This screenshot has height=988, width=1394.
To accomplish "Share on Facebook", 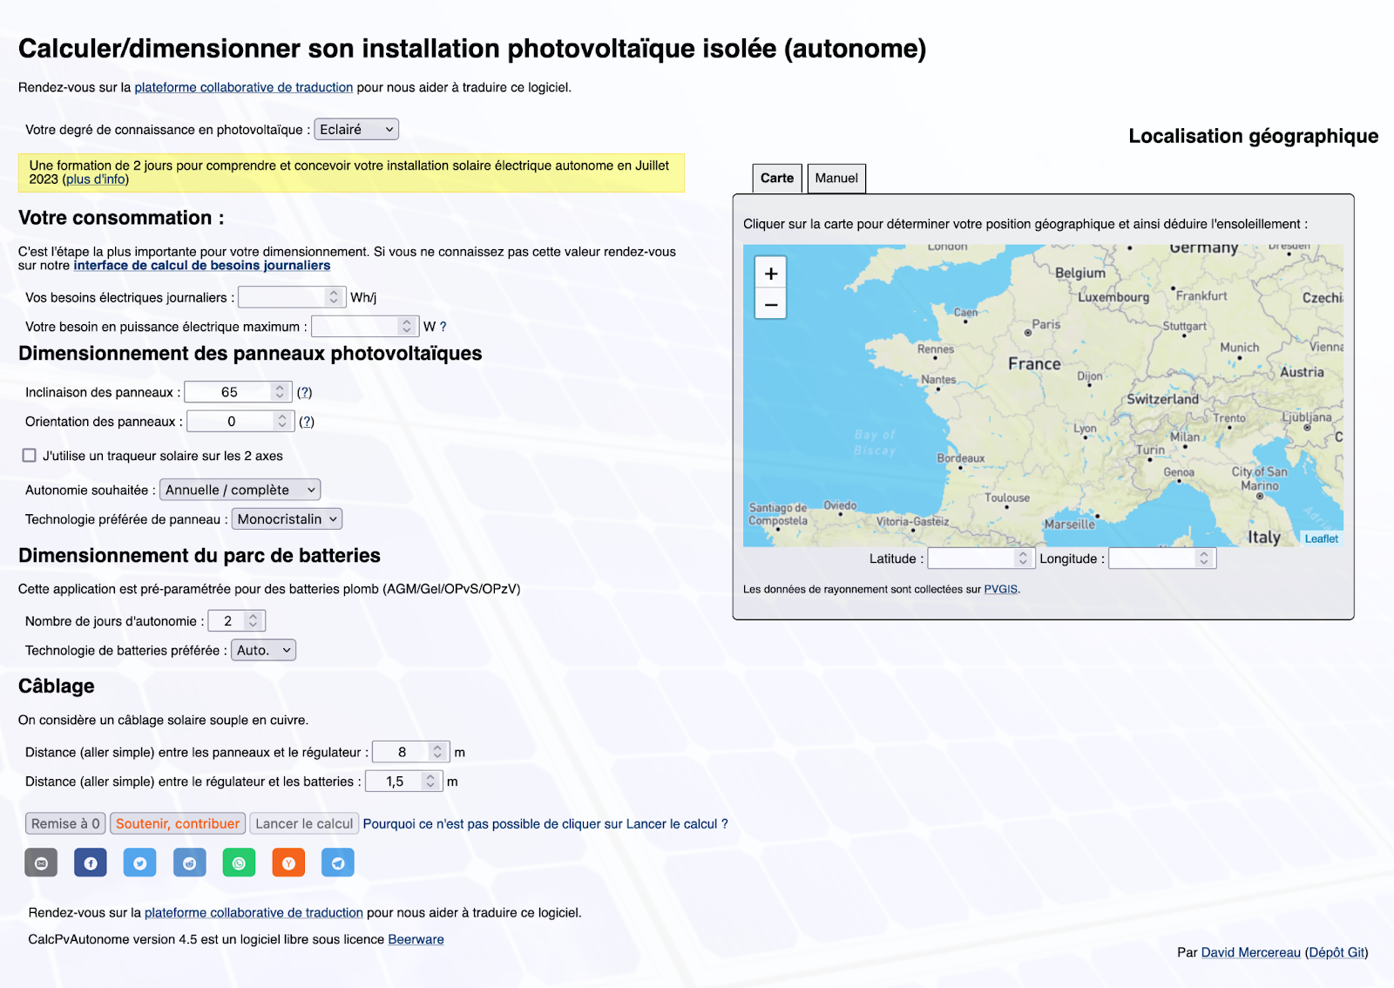I will click(x=90, y=863).
